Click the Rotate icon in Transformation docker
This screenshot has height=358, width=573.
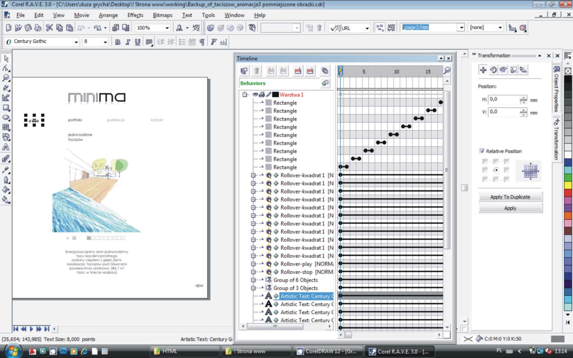pyautogui.click(x=493, y=70)
